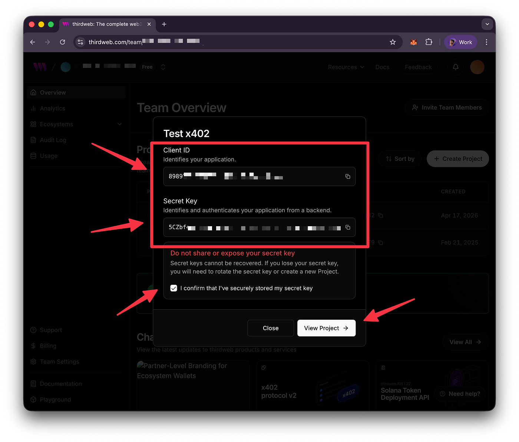The width and height of the screenshot is (519, 442).
Task: Open the MetaMask fox extension
Action: tap(414, 42)
